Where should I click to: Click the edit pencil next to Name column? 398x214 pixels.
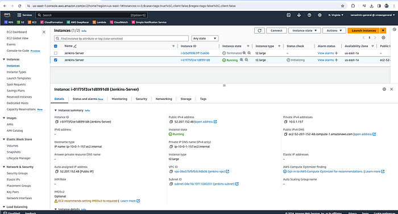pos(75,46)
